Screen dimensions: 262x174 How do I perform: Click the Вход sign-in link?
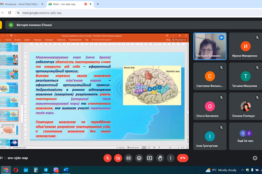point(168,40)
